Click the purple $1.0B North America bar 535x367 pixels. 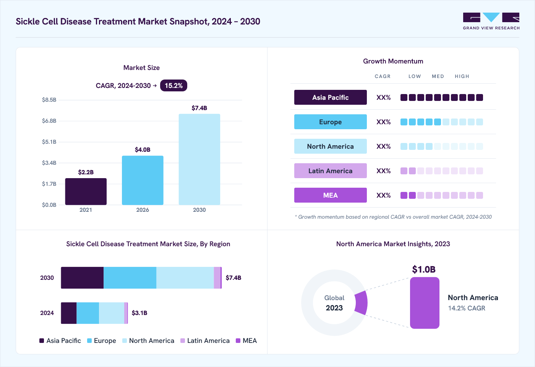pyautogui.click(x=425, y=303)
